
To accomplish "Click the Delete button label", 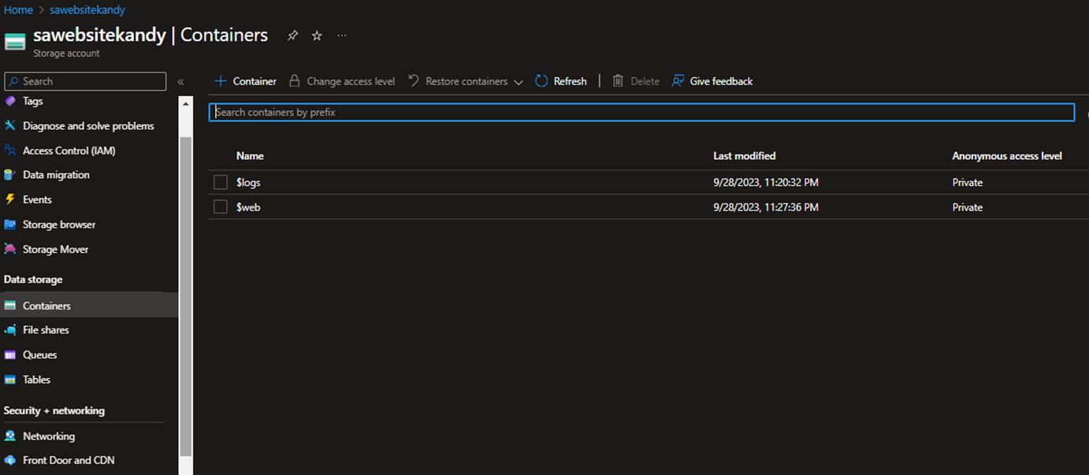I will pyautogui.click(x=645, y=81).
